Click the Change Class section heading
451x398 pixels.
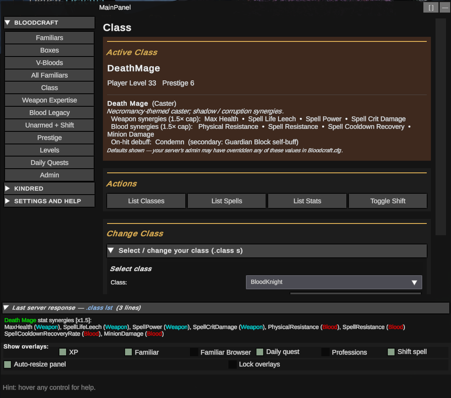click(135, 234)
